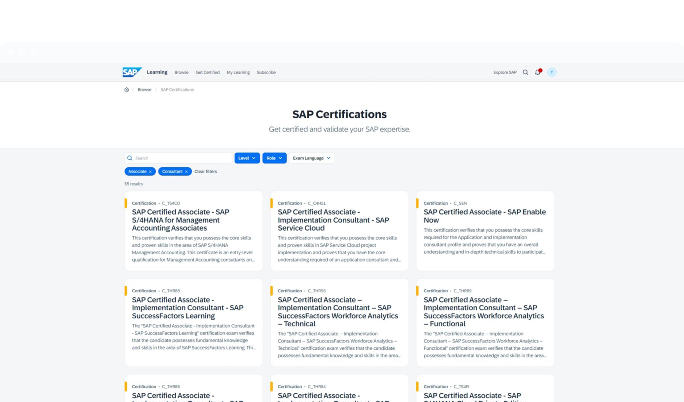Open the notifications bell

pos(537,72)
